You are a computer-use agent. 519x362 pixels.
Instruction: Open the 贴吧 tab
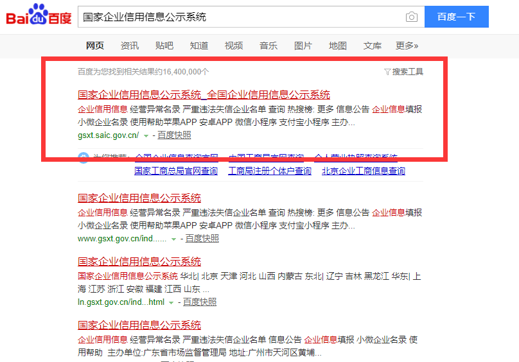(x=164, y=46)
